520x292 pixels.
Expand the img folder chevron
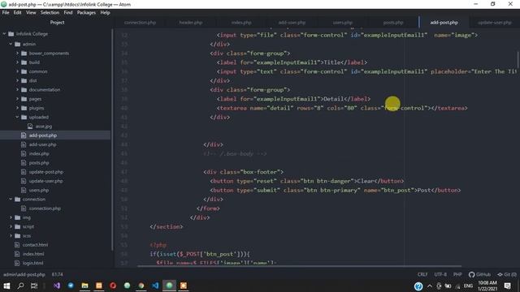tap(11, 217)
